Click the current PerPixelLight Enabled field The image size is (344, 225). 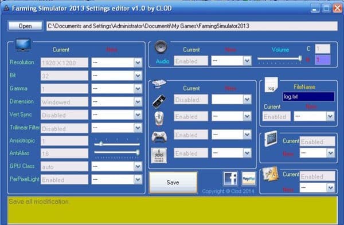(x=64, y=180)
